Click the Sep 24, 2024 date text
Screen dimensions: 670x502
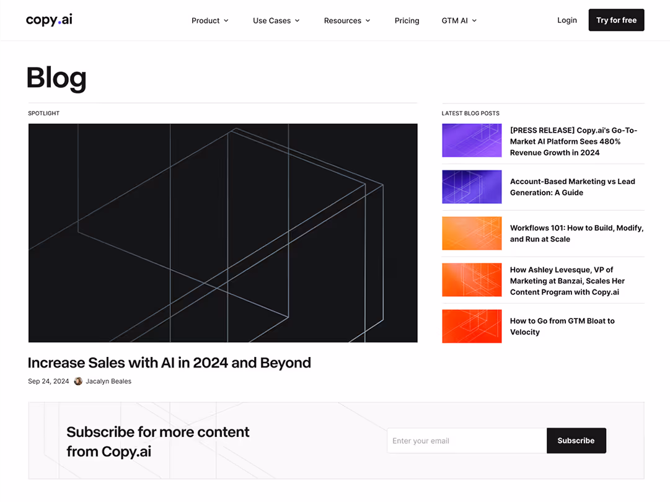point(48,381)
